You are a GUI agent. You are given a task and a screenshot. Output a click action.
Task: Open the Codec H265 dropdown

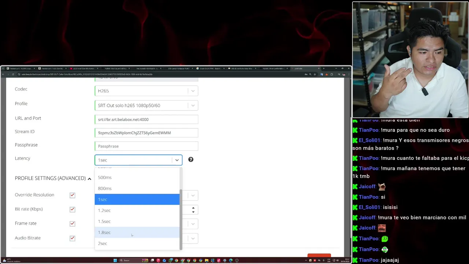(146, 91)
